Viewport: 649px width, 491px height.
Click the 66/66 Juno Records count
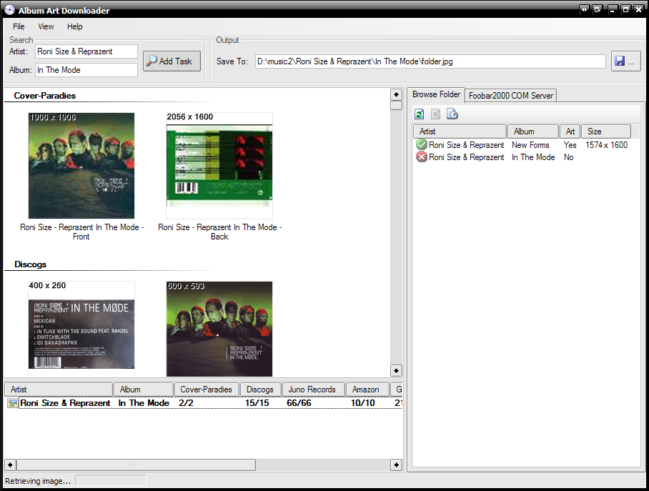[299, 403]
